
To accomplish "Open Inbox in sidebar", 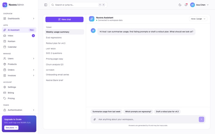I will 19,35.
